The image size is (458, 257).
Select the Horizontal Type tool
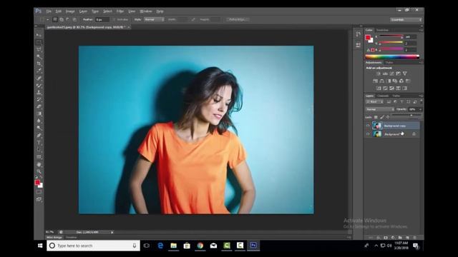point(39,143)
